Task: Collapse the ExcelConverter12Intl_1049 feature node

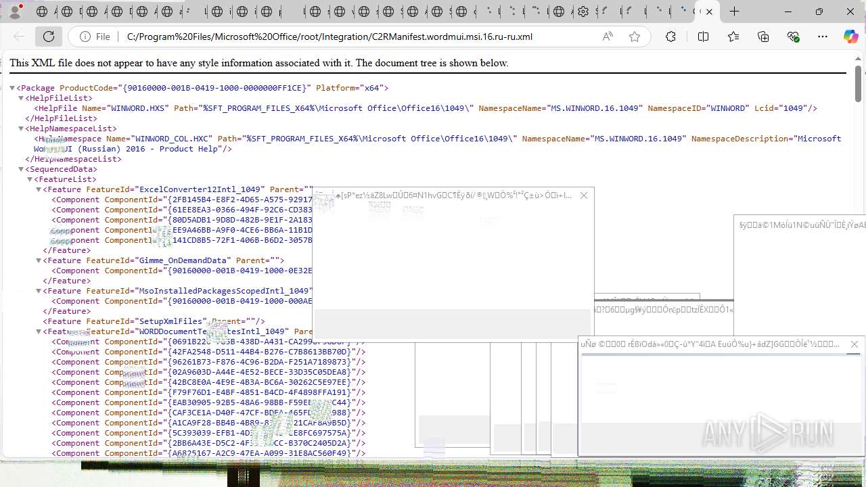Action: pyautogui.click(x=39, y=189)
